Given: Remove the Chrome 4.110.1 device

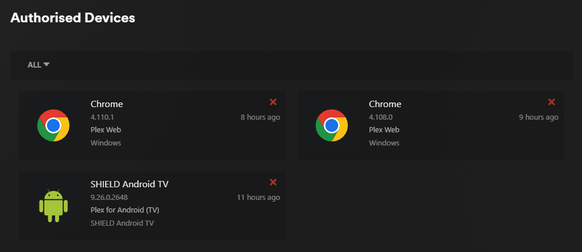Looking at the screenshot, I should pos(273,102).
